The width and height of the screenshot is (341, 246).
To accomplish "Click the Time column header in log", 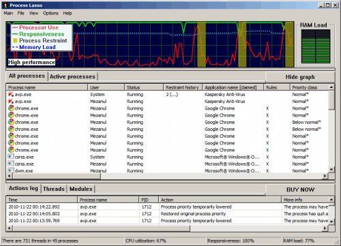I will (42, 200).
